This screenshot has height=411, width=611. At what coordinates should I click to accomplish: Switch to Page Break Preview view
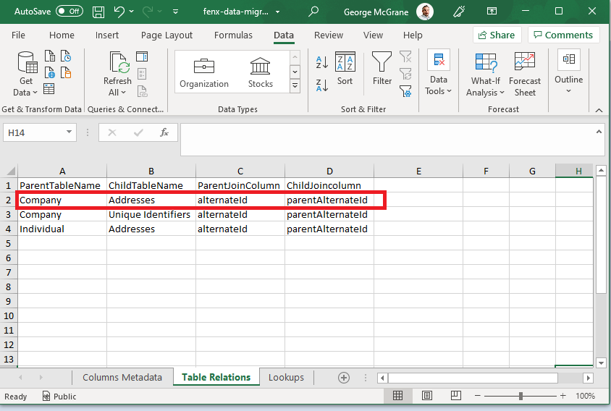tap(457, 396)
